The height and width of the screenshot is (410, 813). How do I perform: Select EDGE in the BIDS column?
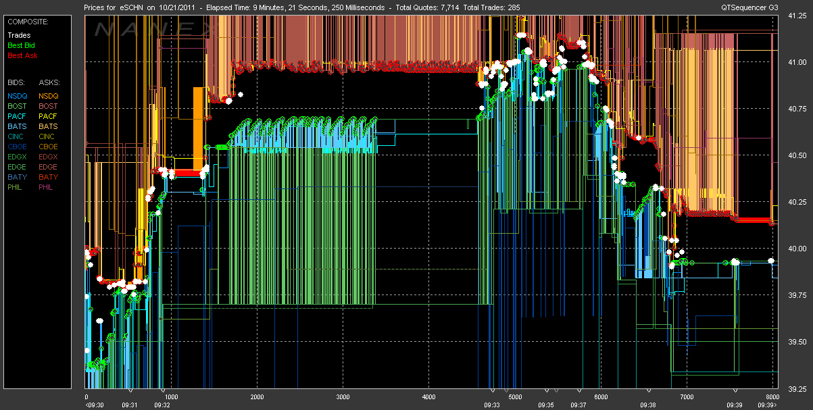point(18,167)
